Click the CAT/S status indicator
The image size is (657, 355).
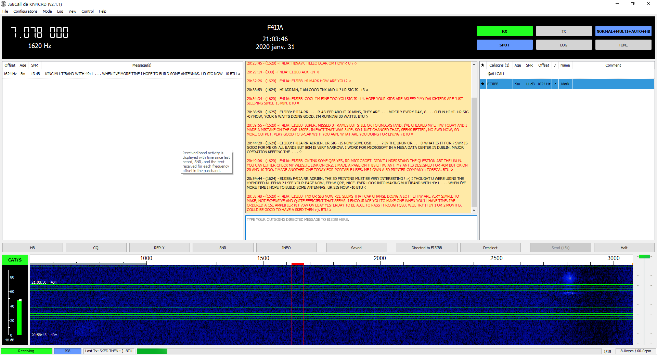tap(15, 260)
